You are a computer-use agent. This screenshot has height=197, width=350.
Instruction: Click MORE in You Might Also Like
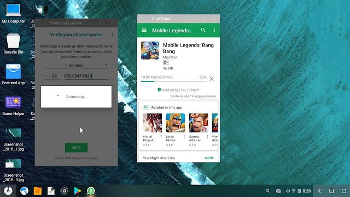(x=209, y=158)
